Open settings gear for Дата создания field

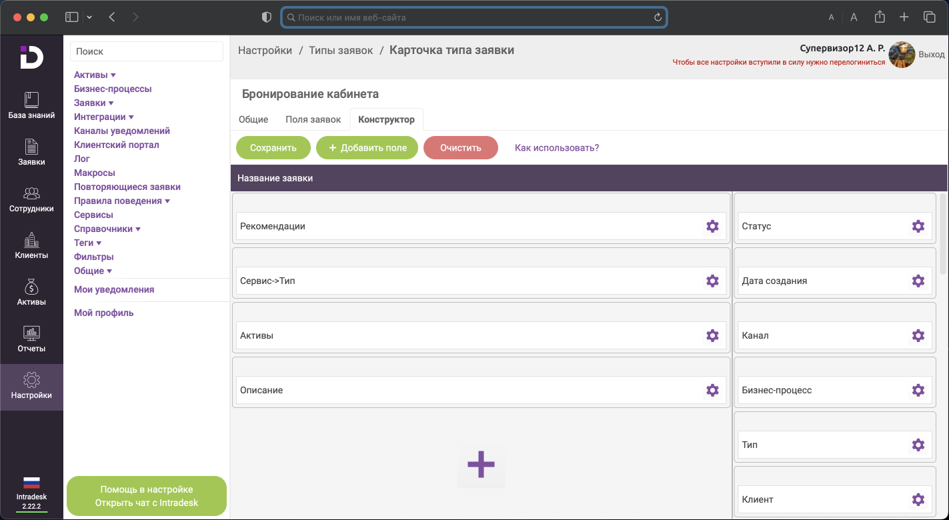tap(918, 281)
